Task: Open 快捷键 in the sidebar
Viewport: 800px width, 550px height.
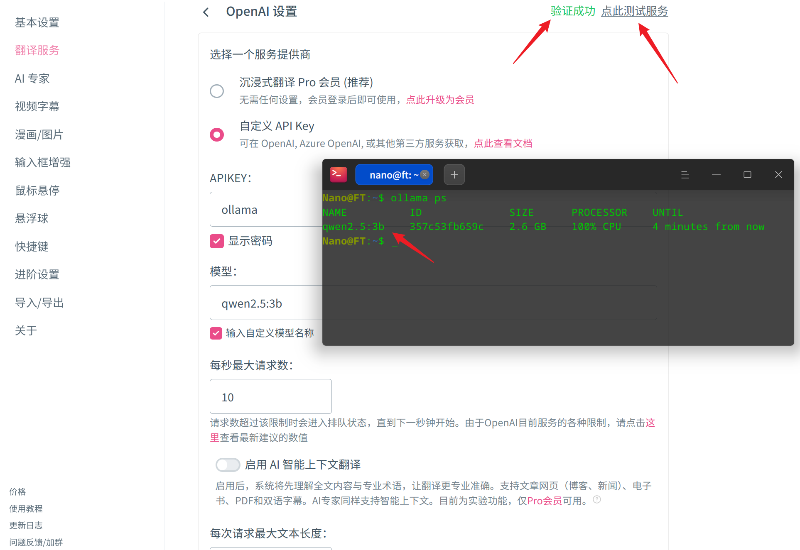Action: pyautogui.click(x=32, y=247)
